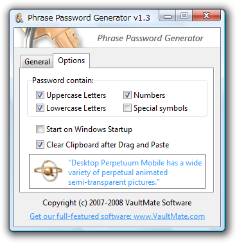
Task: Enable the Special symbols checkbox
Action: pyautogui.click(x=127, y=108)
